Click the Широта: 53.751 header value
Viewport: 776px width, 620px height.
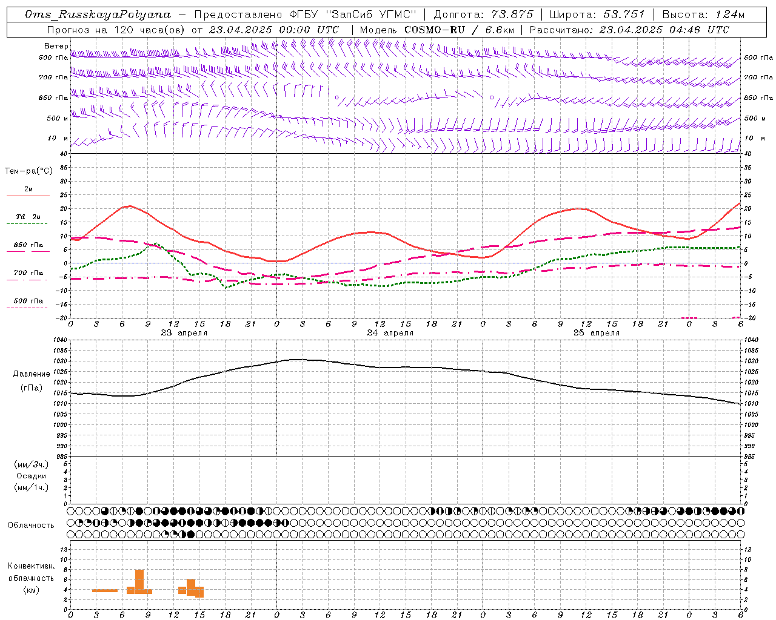[x=598, y=15]
